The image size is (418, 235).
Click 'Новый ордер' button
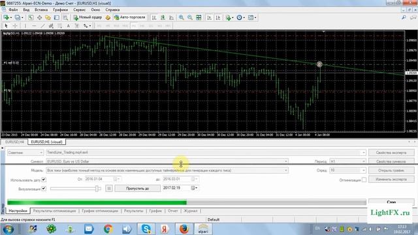(88, 18)
